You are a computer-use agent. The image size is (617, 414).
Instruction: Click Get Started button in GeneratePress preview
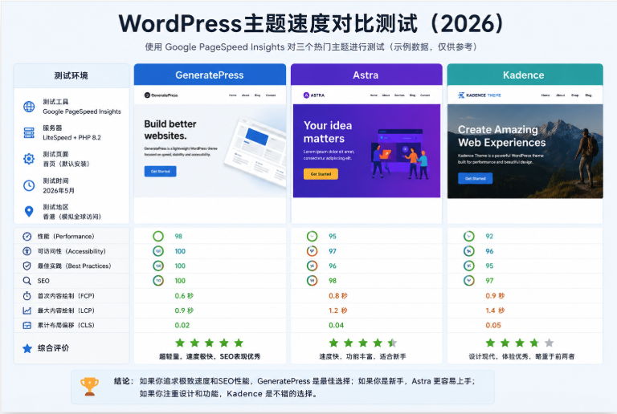[160, 171]
